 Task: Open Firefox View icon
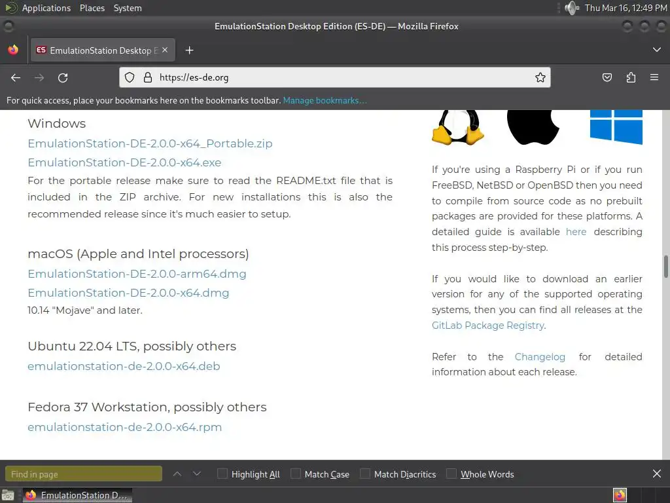point(13,50)
